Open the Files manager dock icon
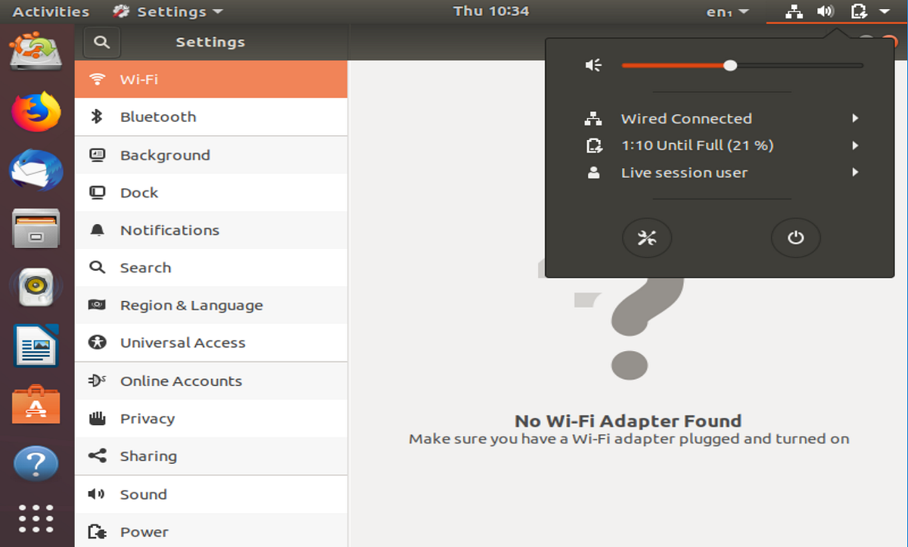The image size is (908, 547). [36, 228]
